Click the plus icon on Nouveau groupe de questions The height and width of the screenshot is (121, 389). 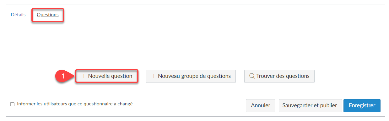(x=154, y=76)
